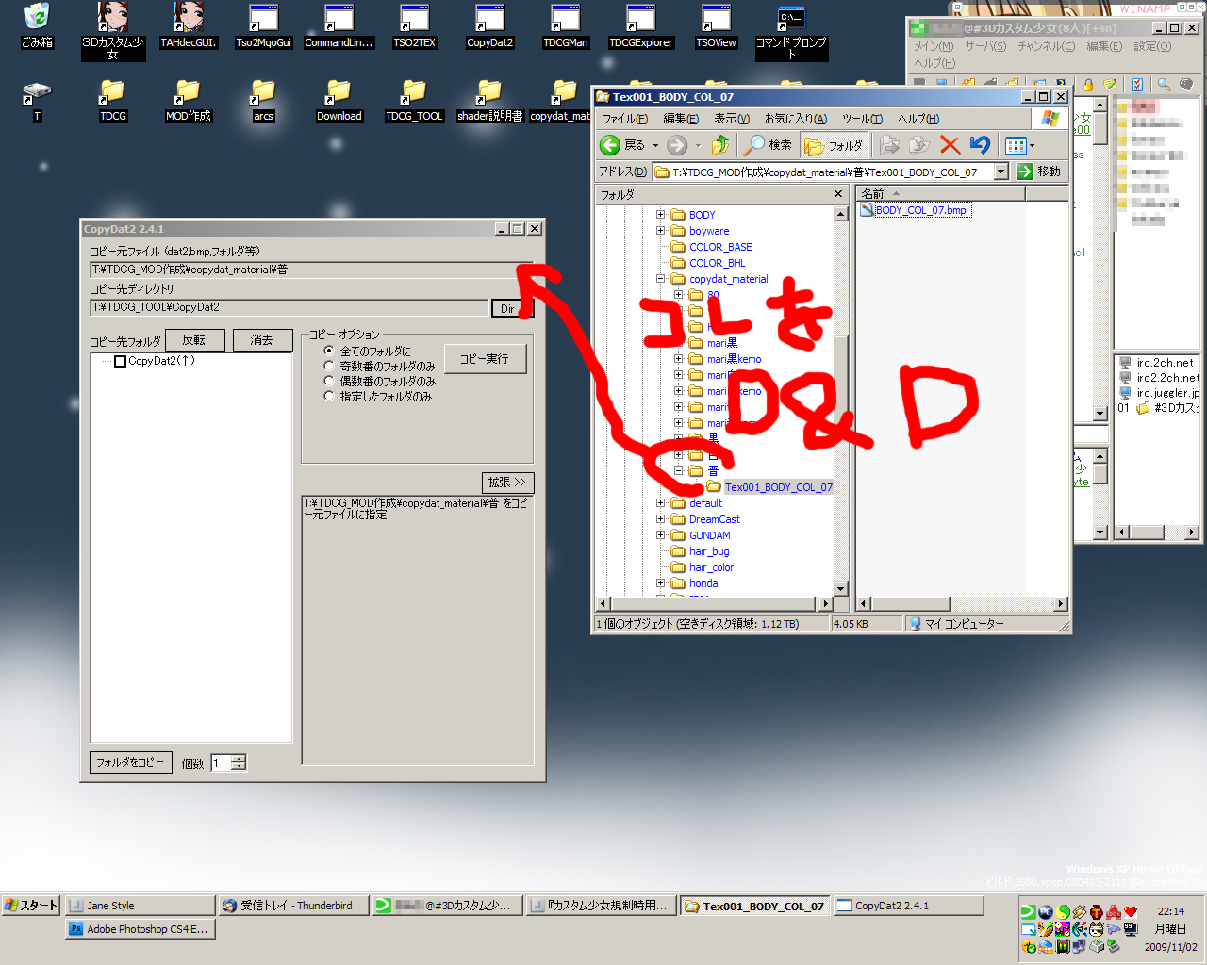Click the 個数 spinner up arrow
This screenshot has width=1207, height=965.
(239, 759)
